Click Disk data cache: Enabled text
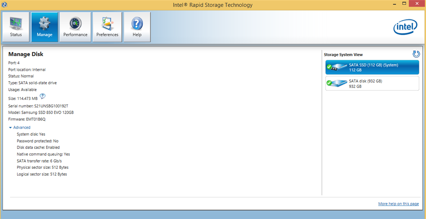 pyautogui.click(x=38, y=147)
